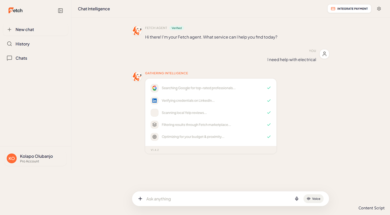
Task: Click the FETCH AGENT label
Action: point(156,28)
